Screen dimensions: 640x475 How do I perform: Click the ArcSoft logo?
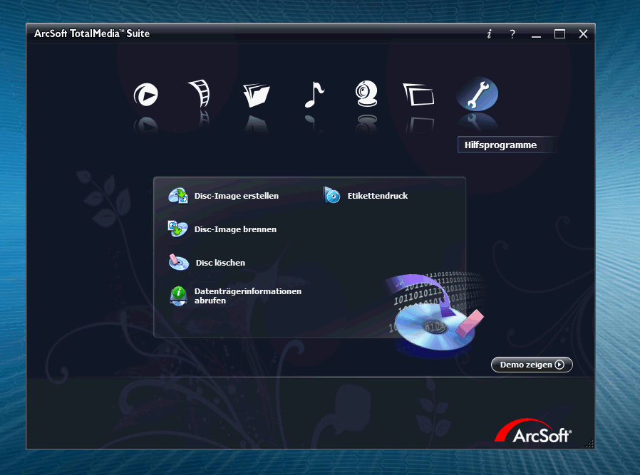coord(532,432)
